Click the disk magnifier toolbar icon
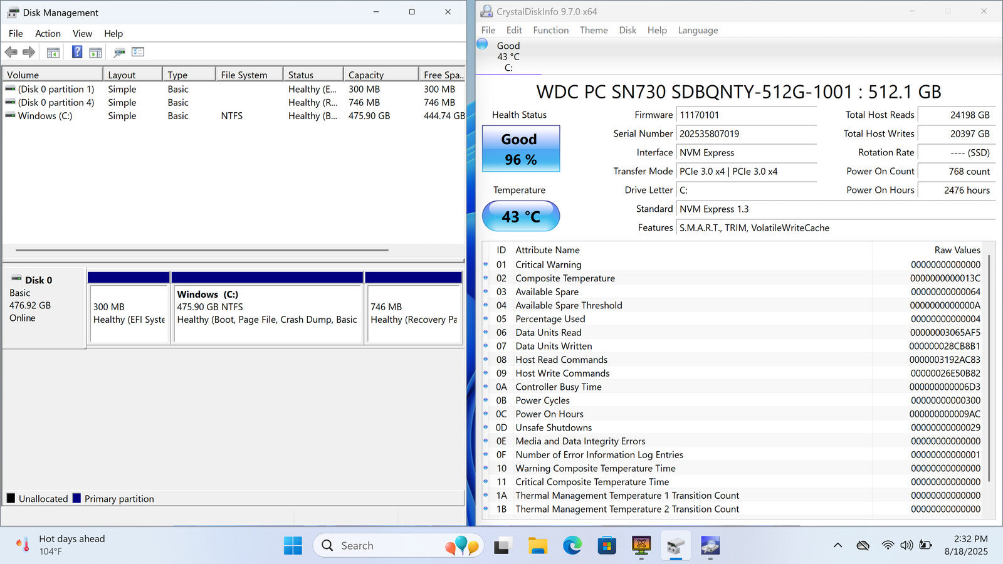This screenshot has height=564, width=1003. point(119,53)
